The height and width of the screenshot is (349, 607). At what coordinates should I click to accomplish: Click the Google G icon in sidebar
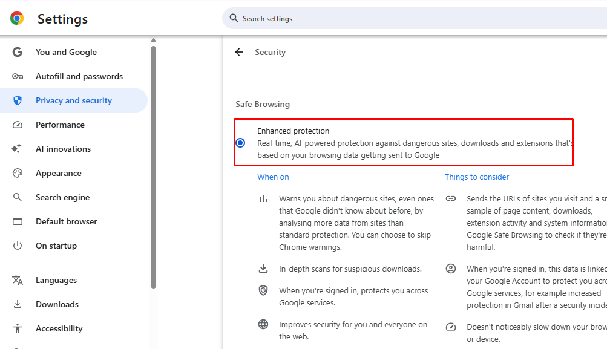click(18, 52)
